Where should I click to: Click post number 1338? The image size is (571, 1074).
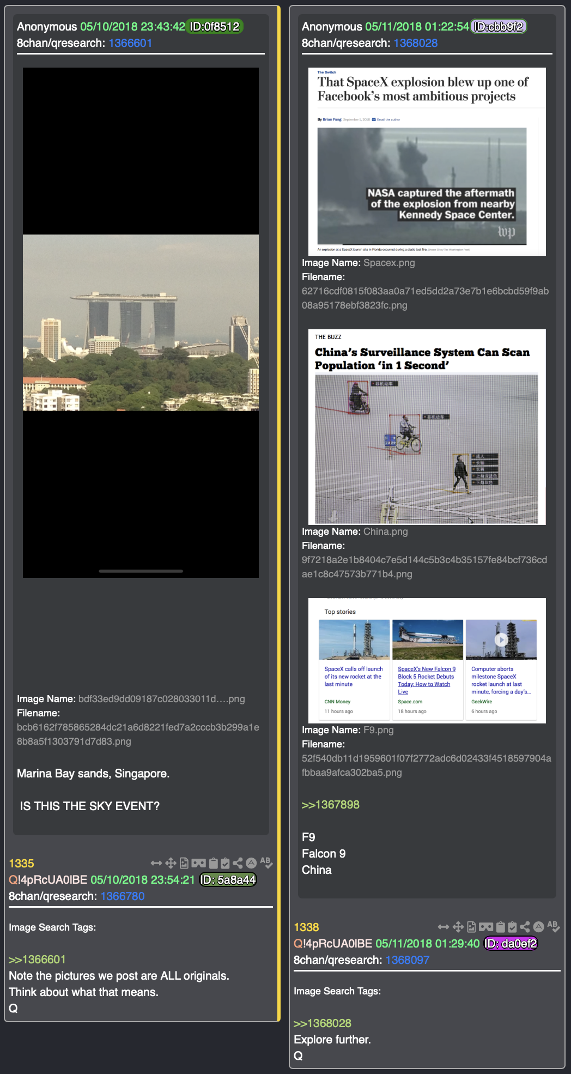pyautogui.click(x=306, y=927)
